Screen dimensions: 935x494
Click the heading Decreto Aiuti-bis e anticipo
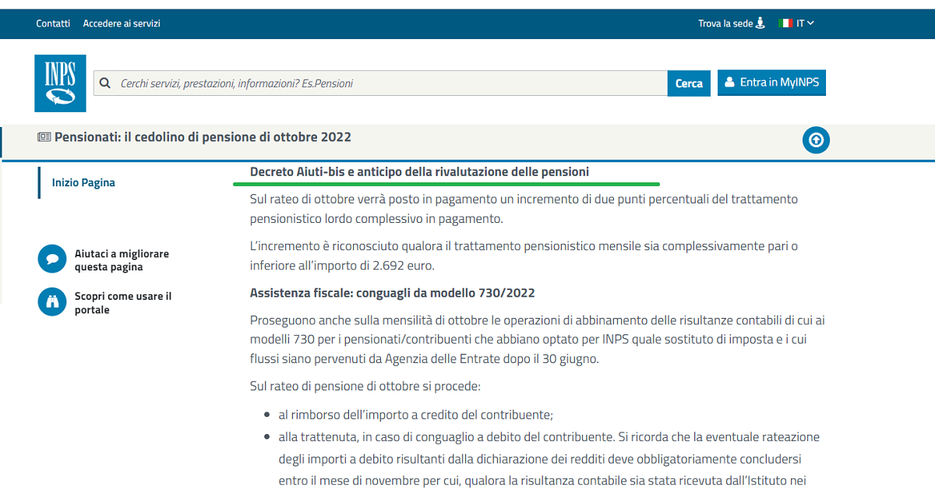[419, 171]
